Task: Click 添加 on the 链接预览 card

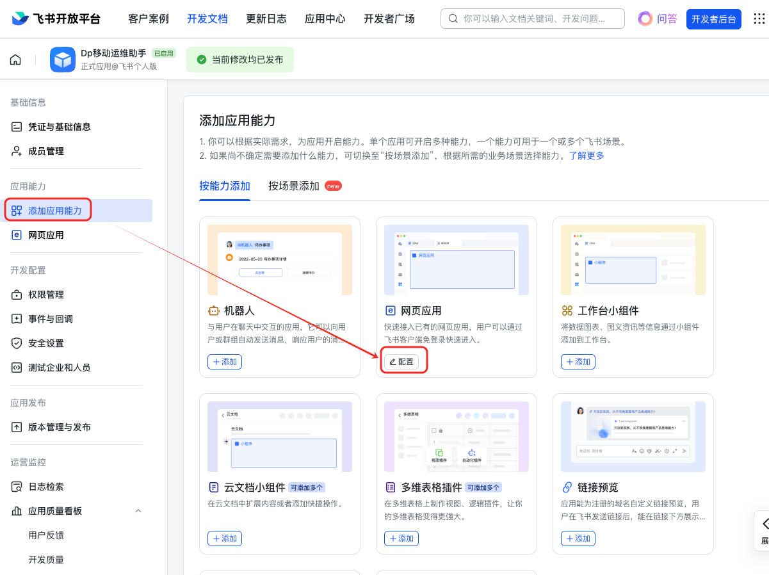Action: coord(578,539)
